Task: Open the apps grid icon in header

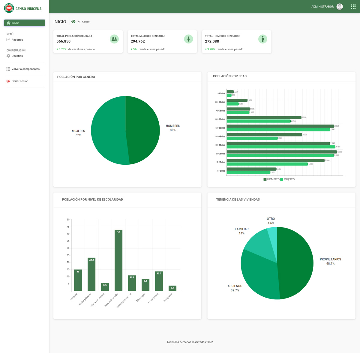Action: [353, 7]
